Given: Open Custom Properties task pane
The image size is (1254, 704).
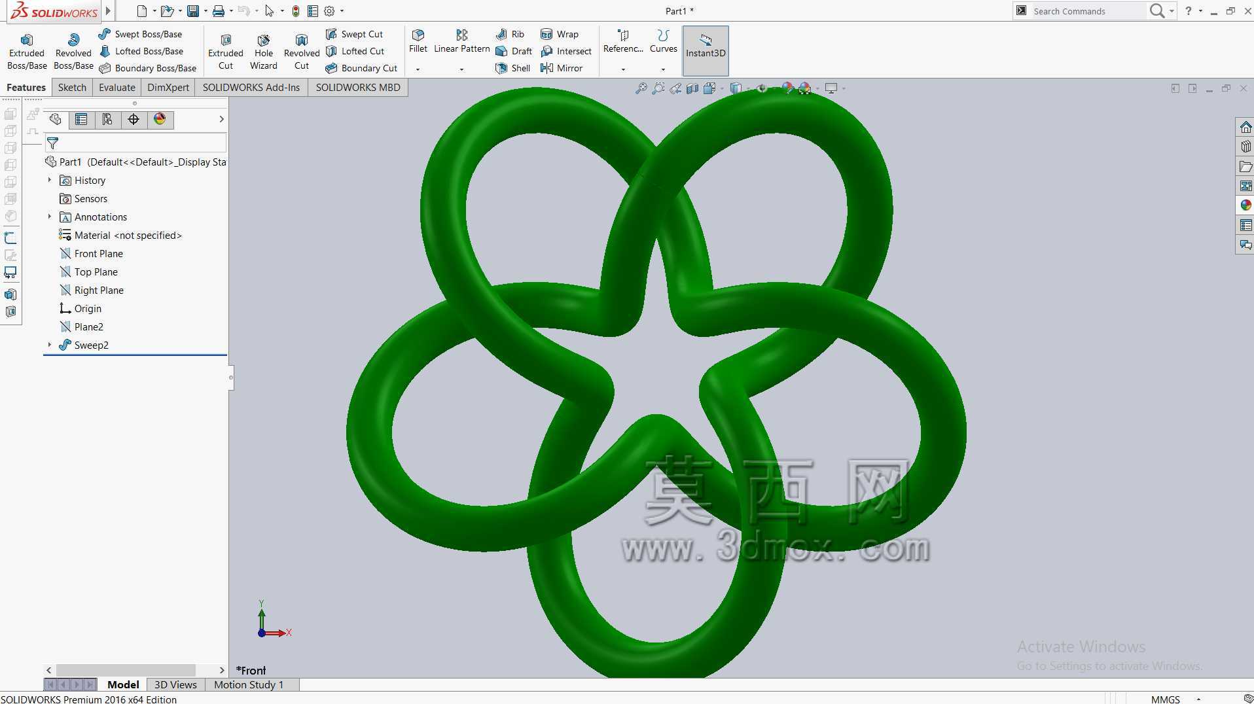Looking at the screenshot, I should pyautogui.click(x=1245, y=225).
